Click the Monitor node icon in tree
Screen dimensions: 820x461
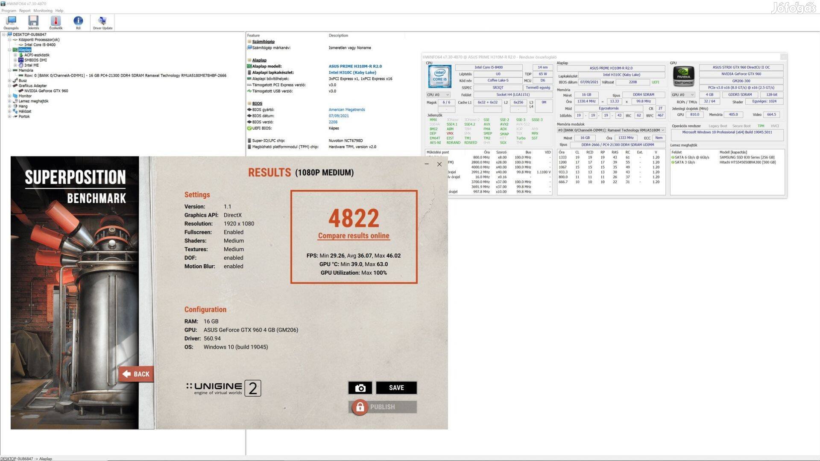[x=15, y=96]
